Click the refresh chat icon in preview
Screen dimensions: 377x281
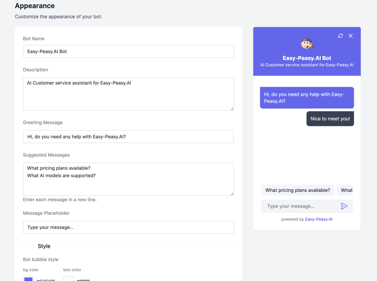tap(340, 36)
